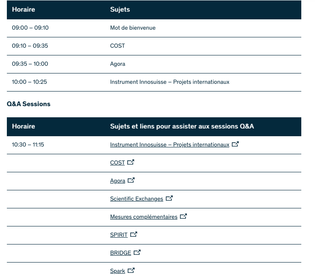The width and height of the screenshot is (315, 278).
Task: Follow the Mesures complémentaires link
Action: tap(144, 217)
